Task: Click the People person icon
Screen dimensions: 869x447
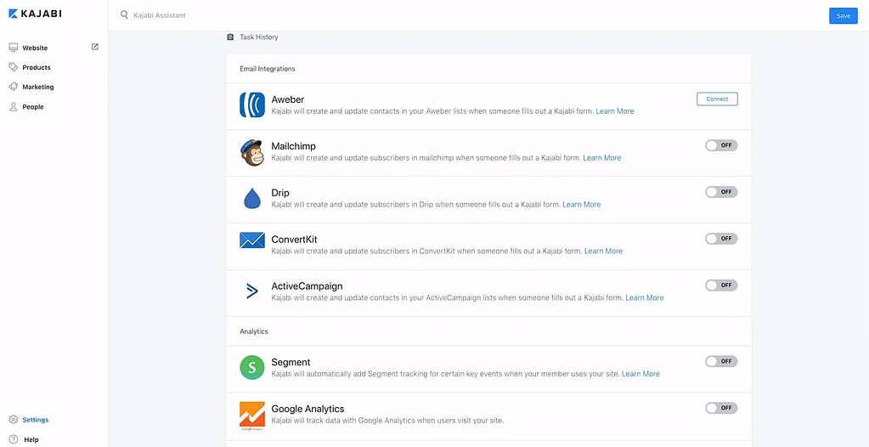Action: pos(14,106)
